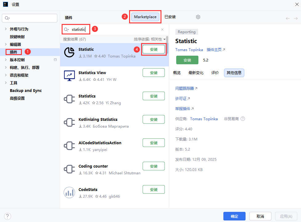Viewport: 301px width, 222px height.
Task: Click the plugin list vertical scrollbar
Action: pos(167,45)
